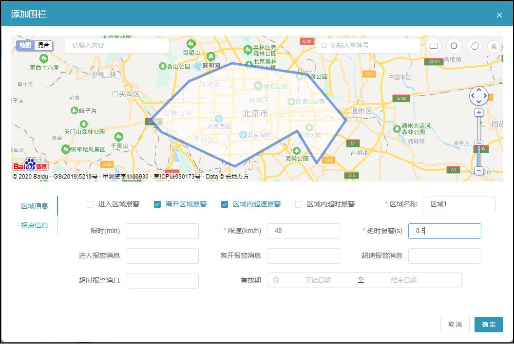
Task: Click the 将军坨风景区 marker
Action: (x=66, y=149)
